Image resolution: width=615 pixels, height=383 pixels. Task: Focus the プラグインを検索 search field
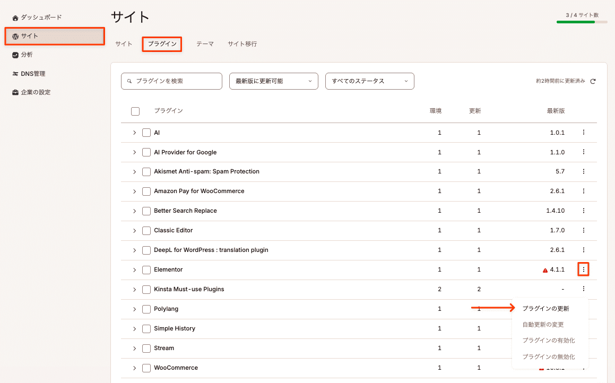point(171,81)
